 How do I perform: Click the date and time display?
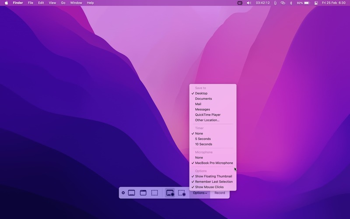[333, 3]
